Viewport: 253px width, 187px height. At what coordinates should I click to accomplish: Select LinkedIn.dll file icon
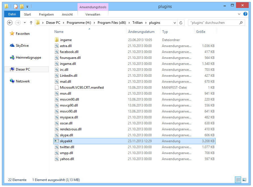click(57, 76)
